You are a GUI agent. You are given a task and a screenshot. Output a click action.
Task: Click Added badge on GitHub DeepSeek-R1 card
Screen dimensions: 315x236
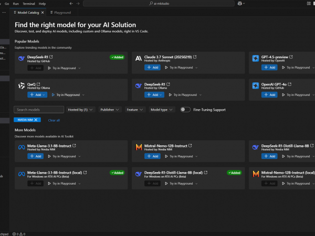pyautogui.click(x=117, y=57)
